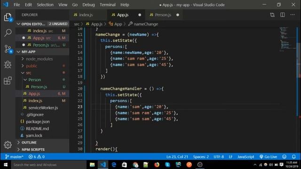Viewport: 301px width, 169px height.
Task: Click the master branch indicator
Action: click(14, 157)
